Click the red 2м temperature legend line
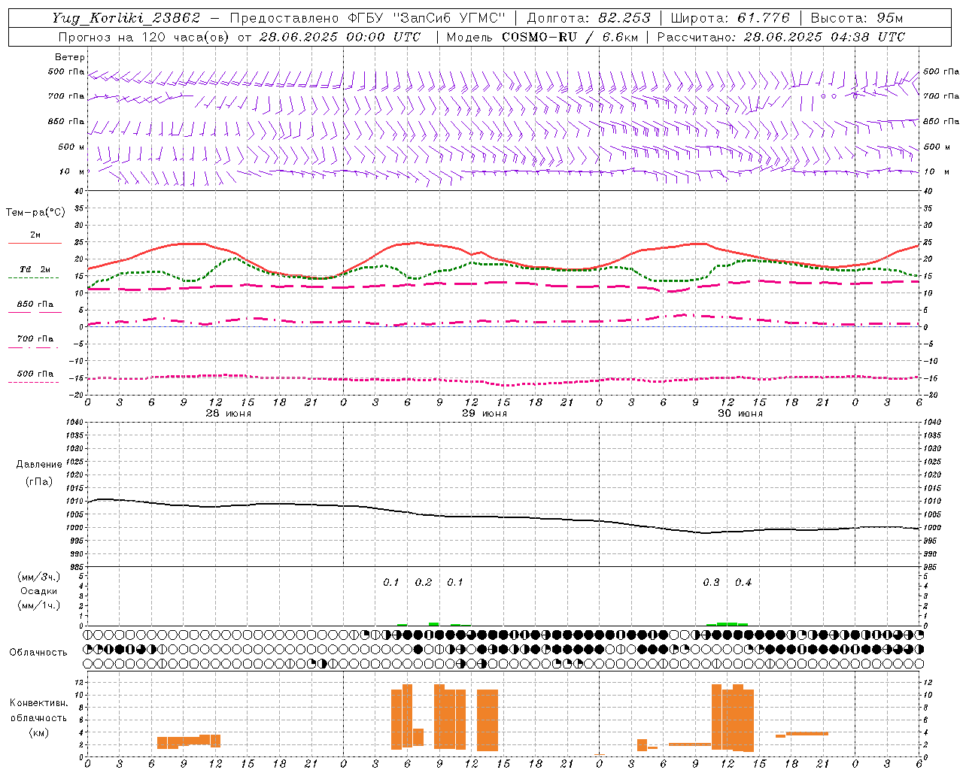 (x=35, y=244)
